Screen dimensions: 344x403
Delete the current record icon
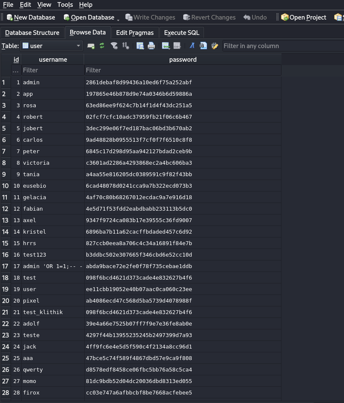coord(177,46)
